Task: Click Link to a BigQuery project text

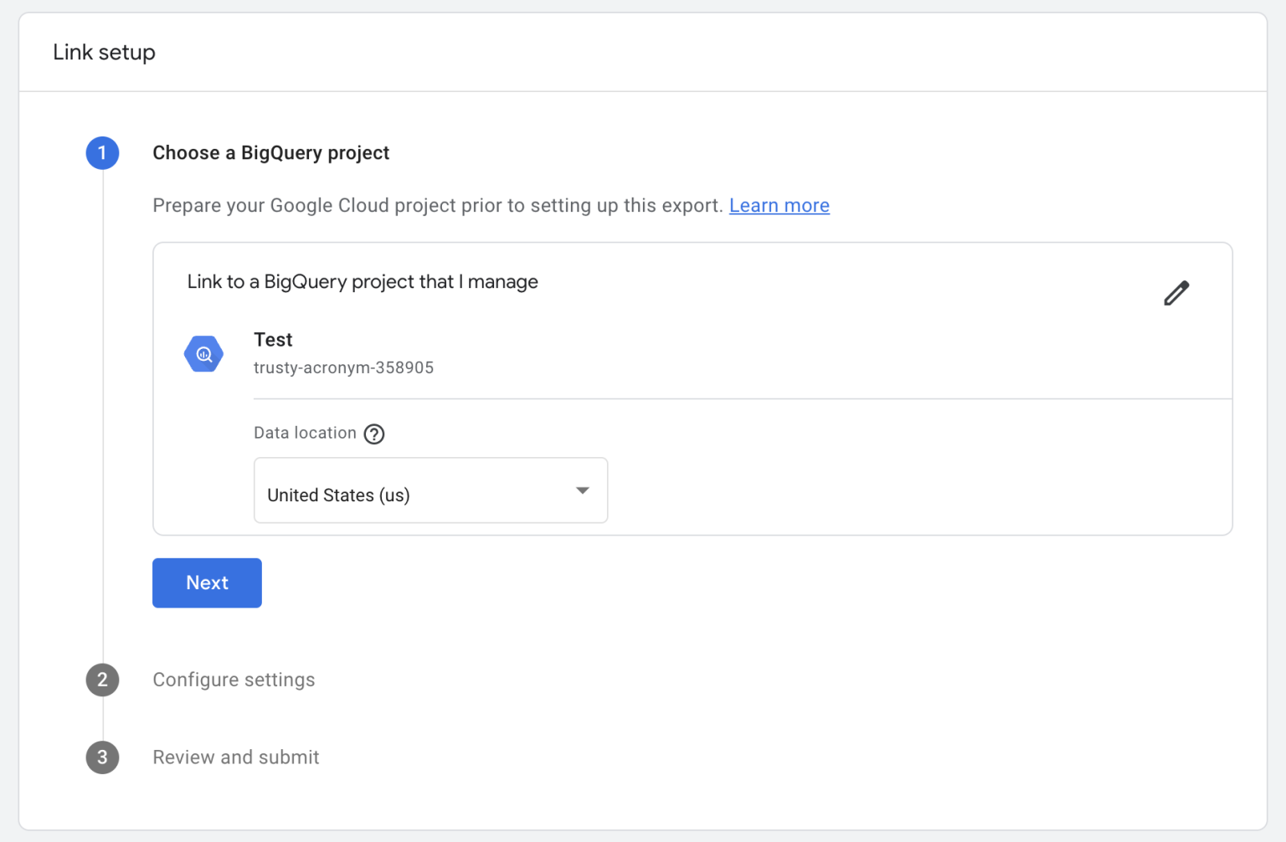Action: click(x=362, y=282)
